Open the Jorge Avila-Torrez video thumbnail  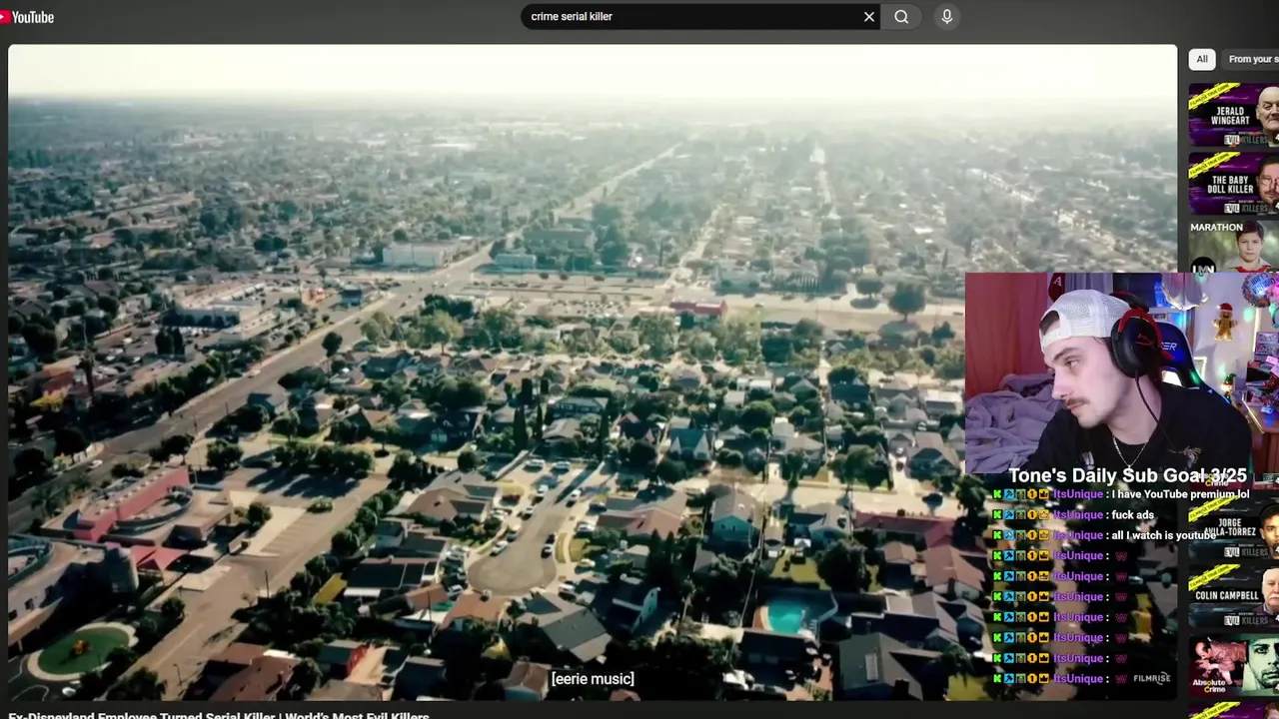1235,529
